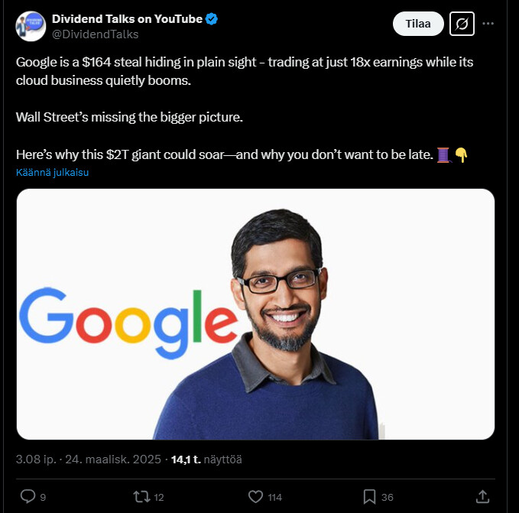Open the three-dot more options menu
The height and width of the screenshot is (513, 519).
(488, 24)
